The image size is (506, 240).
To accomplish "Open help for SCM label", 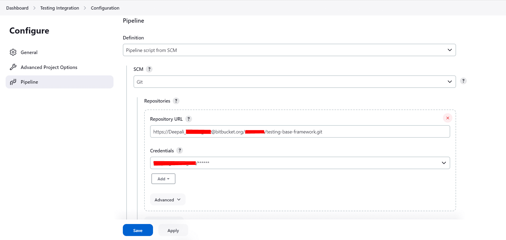I will click(149, 69).
